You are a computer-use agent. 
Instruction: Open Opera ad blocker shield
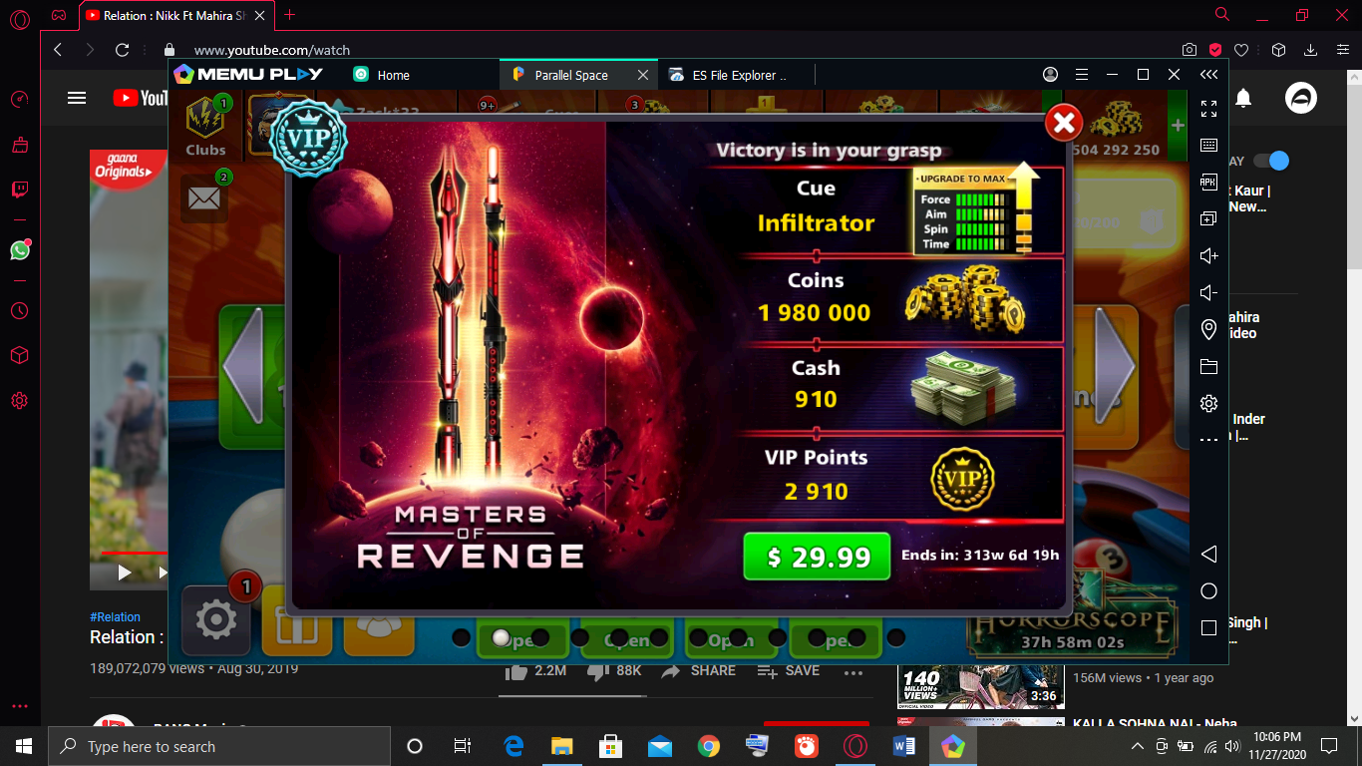pyautogui.click(x=1215, y=50)
